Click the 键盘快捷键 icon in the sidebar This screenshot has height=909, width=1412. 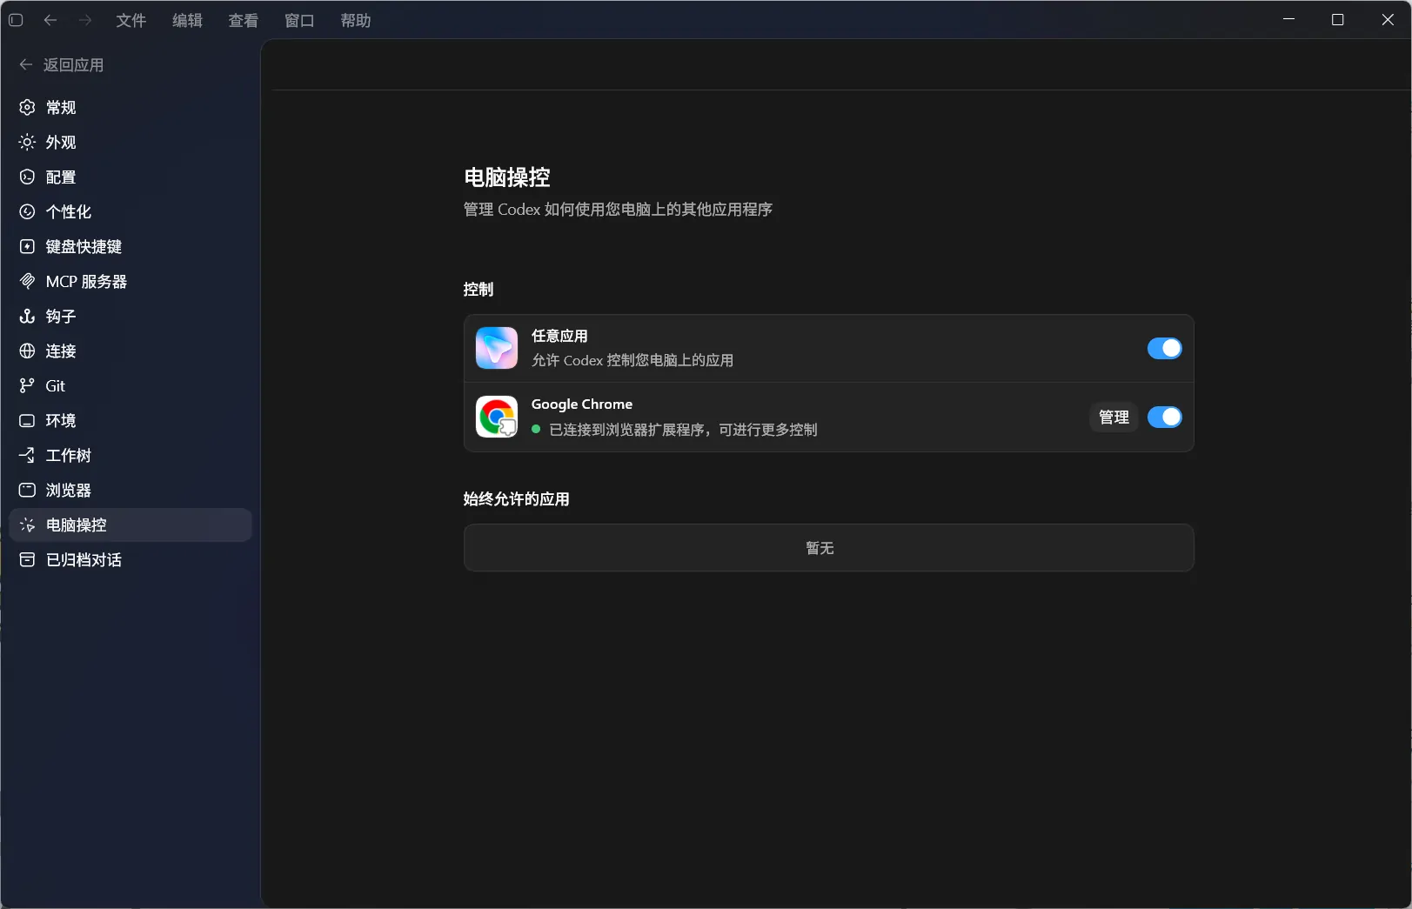point(27,246)
